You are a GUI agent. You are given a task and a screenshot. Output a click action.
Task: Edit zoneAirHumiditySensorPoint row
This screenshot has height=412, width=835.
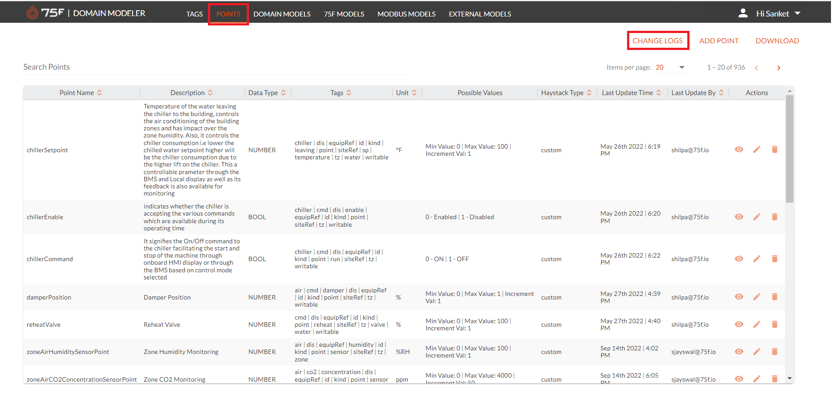click(757, 352)
